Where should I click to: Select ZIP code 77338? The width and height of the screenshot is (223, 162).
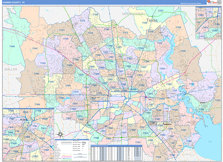pyautogui.click(x=140, y=48)
